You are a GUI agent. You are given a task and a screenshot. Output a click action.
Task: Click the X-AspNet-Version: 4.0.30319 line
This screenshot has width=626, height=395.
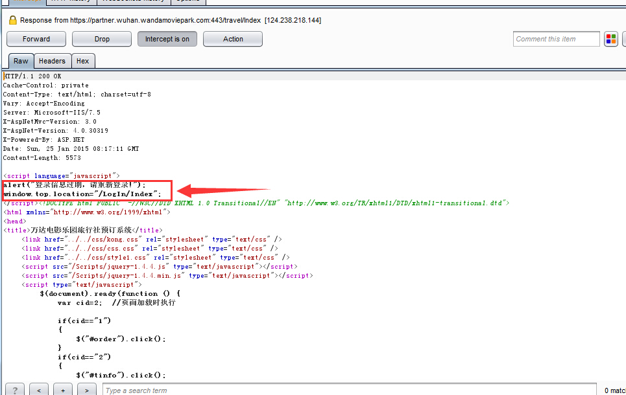(56, 131)
